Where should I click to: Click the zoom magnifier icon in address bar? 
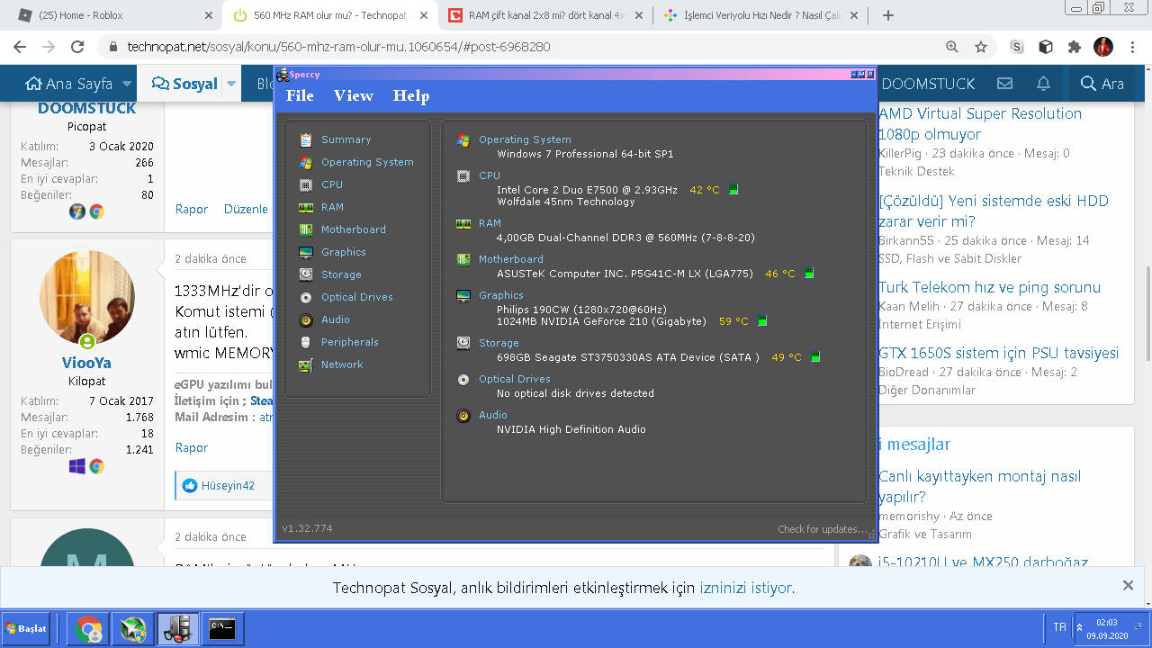(x=952, y=47)
